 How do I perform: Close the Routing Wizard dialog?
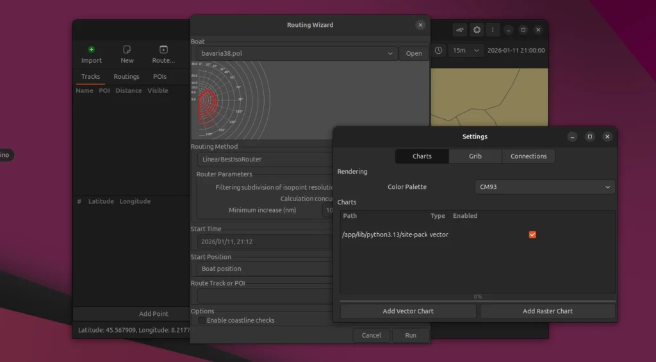[x=420, y=25]
